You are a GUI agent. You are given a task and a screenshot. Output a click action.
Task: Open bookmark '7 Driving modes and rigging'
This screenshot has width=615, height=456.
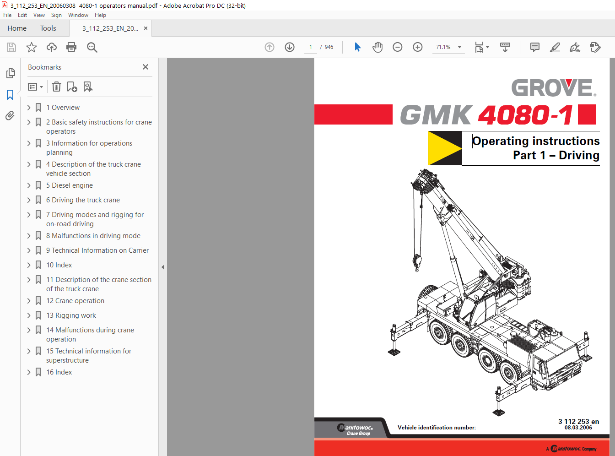[x=95, y=219]
